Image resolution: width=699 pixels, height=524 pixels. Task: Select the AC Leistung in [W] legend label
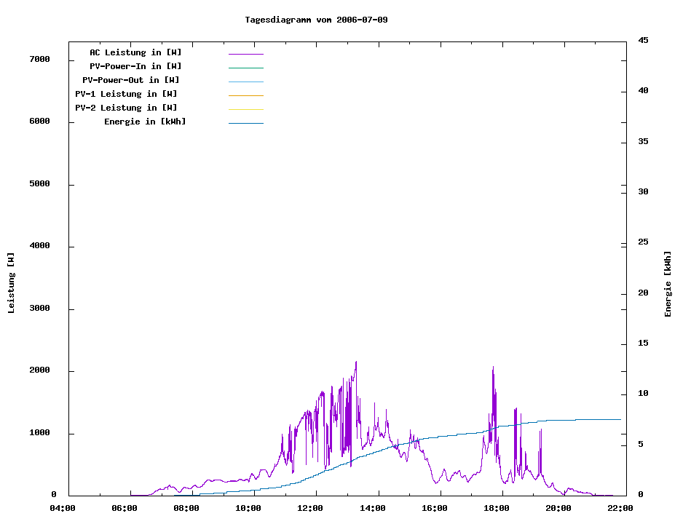point(135,52)
